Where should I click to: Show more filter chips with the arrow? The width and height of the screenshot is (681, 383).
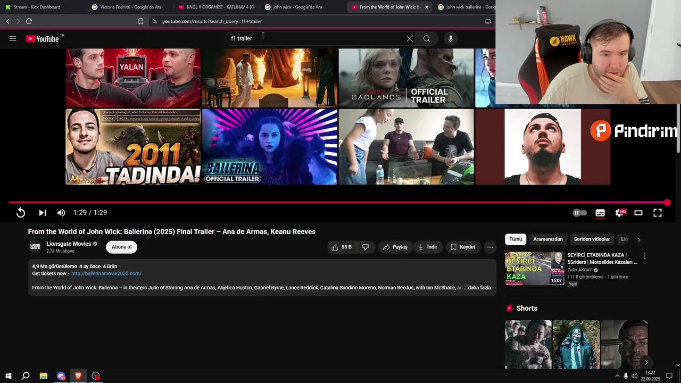point(639,240)
